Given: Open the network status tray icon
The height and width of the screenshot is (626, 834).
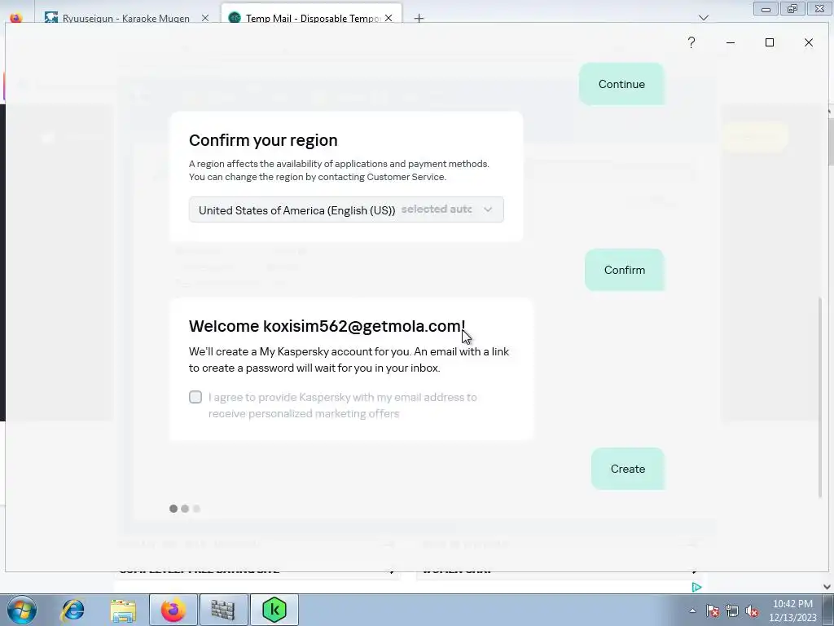Looking at the screenshot, I should click(732, 611).
